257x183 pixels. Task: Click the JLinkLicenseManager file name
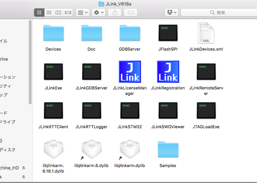coord(130,90)
